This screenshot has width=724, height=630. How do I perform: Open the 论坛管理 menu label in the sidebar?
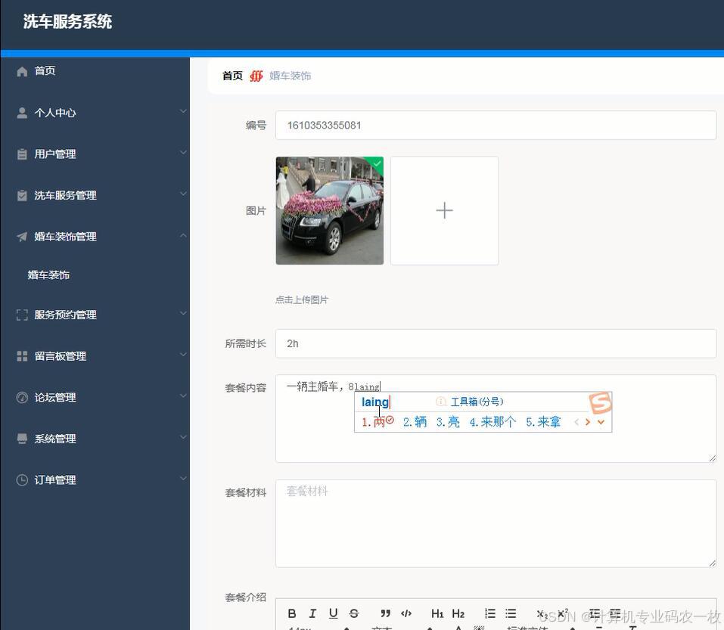(x=55, y=397)
